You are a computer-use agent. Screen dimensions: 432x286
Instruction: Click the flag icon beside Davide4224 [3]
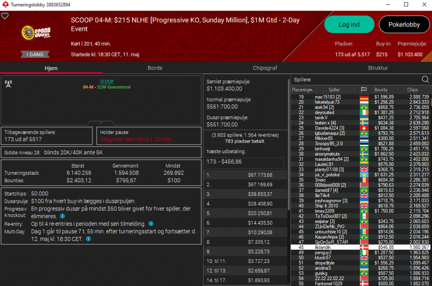tap(364, 128)
